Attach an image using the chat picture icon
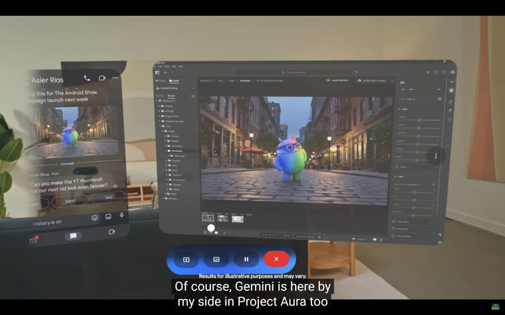Screen dimensions: 505x315 tap(108, 217)
